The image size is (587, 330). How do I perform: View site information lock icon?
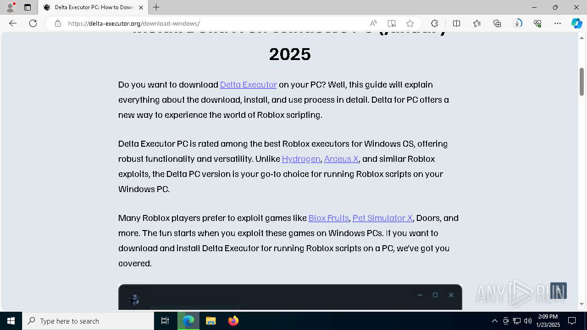[58, 23]
